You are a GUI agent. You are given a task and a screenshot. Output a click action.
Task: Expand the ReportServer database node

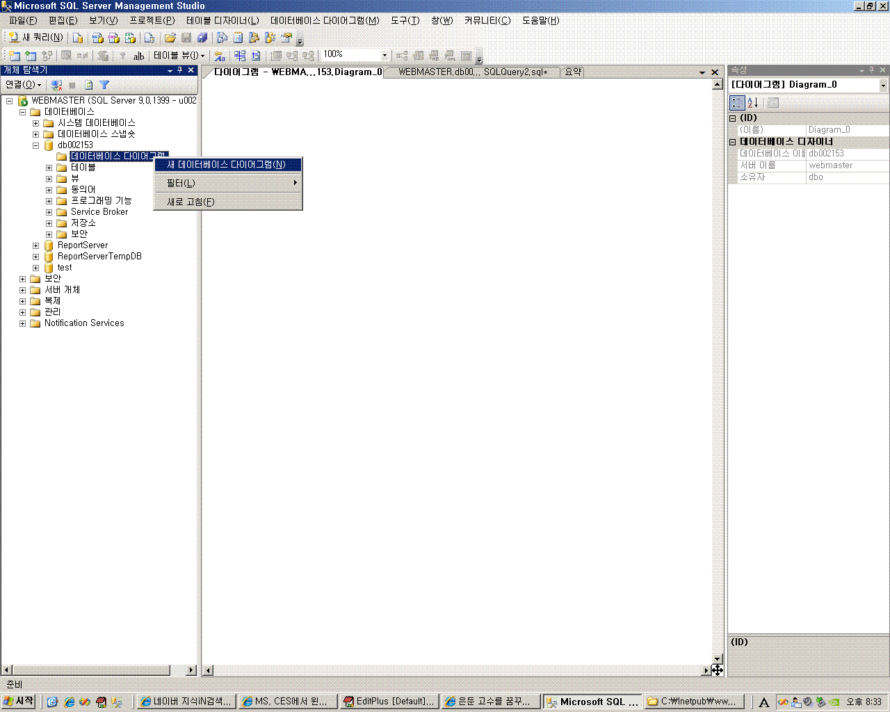coord(36,245)
